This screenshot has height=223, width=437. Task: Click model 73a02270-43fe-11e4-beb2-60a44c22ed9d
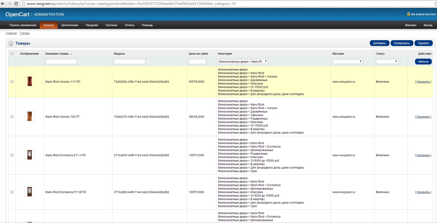[141, 117]
